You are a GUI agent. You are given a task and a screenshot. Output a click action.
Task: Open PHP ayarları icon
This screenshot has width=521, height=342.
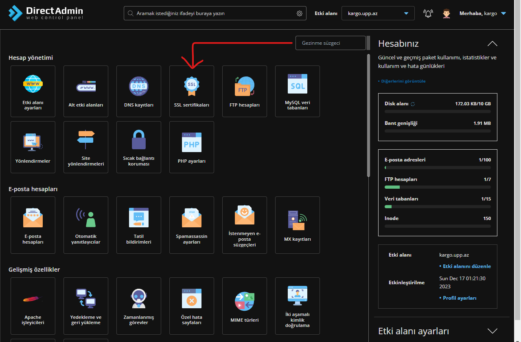point(191,142)
